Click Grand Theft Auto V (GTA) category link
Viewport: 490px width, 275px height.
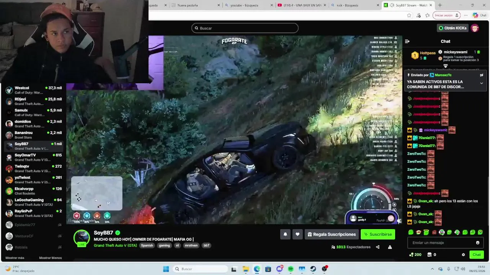click(115, 245)
